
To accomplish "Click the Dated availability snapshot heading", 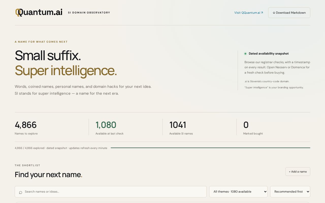I will 269,54.
